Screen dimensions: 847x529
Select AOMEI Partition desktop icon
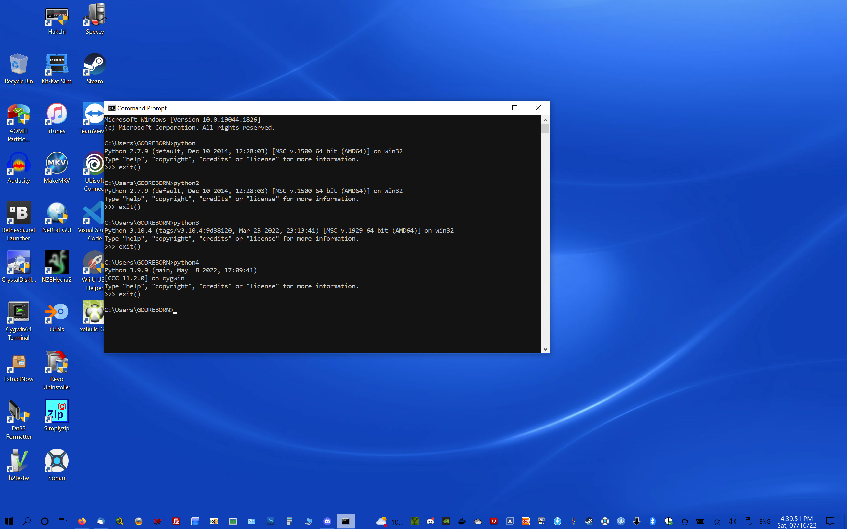(x=19, y=123)
